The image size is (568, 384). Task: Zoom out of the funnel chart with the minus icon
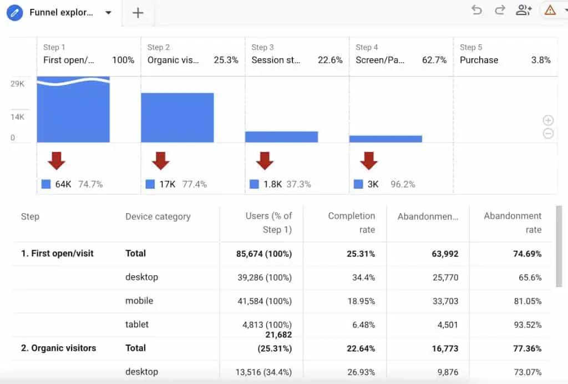click(x=548, y=133)
